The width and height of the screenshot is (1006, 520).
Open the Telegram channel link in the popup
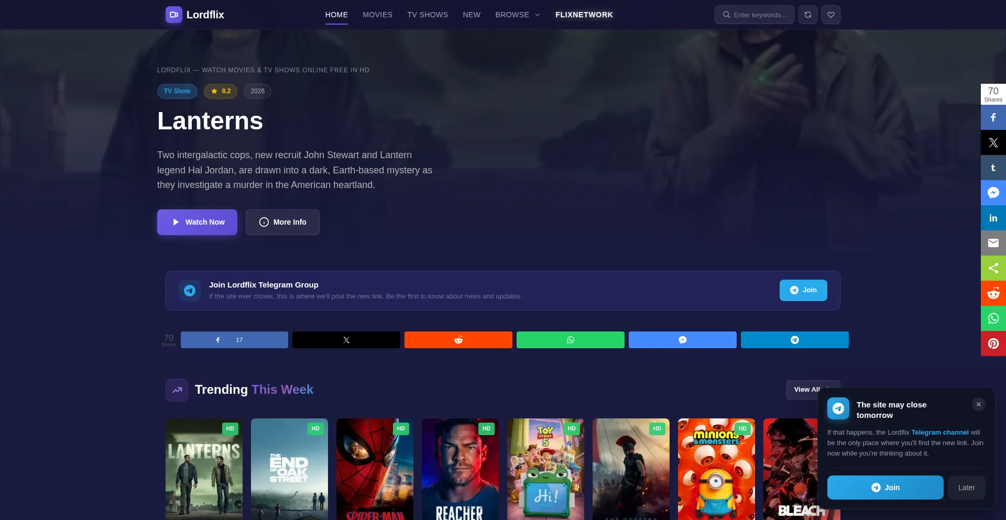click(x=940, y=433)
